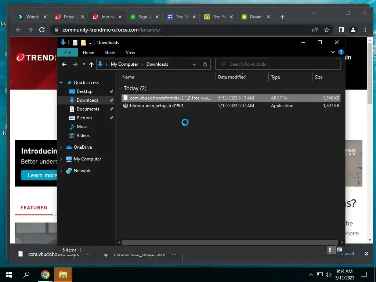Refresh the Downloads folder
The image size is (376, 282).
(x=205, y=64)
